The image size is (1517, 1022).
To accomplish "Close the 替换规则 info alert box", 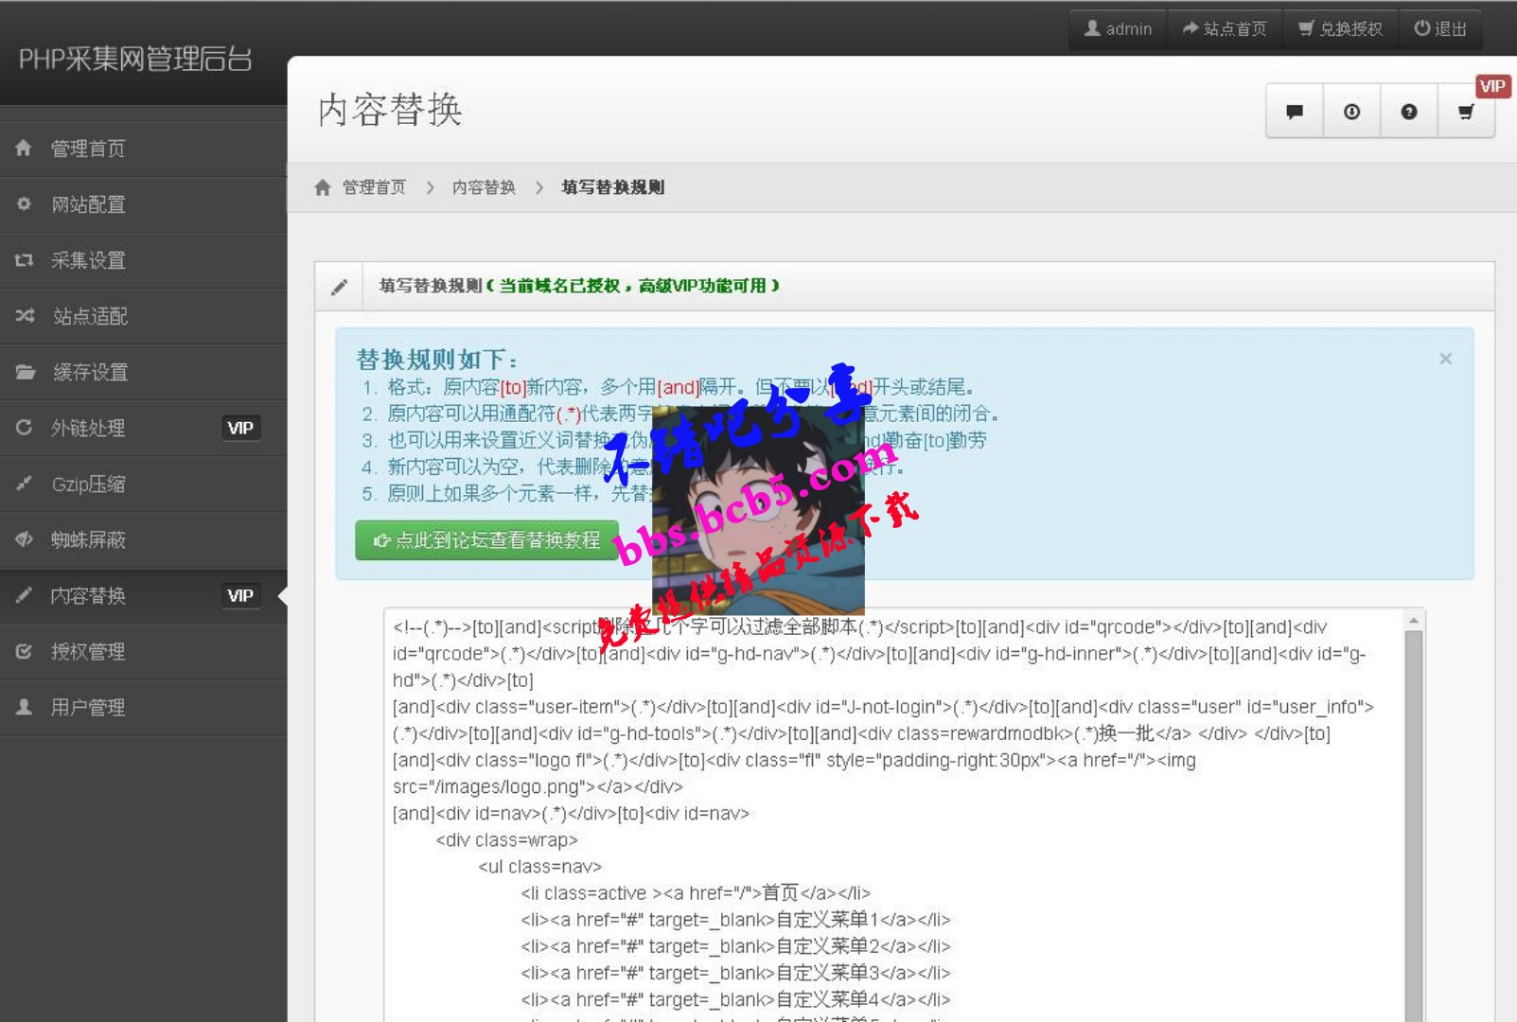I will (x=1445, y=359).
